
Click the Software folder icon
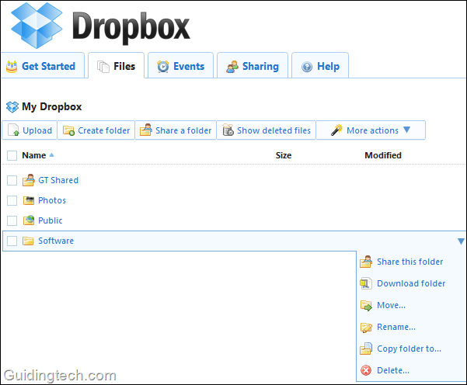pyautogui.click(x=28, y=241)
